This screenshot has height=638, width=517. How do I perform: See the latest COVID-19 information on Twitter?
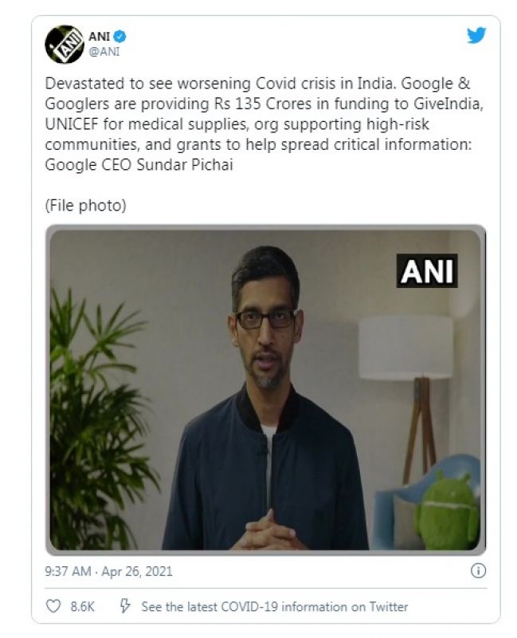coord(274,607)
